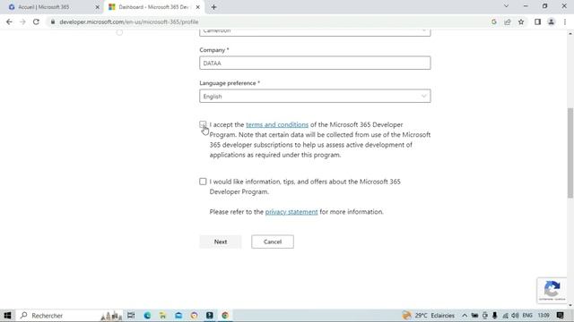Open Chrome three-dot menu
The height and width of the screenshot is (322, 574).
(x=565, y=21)
